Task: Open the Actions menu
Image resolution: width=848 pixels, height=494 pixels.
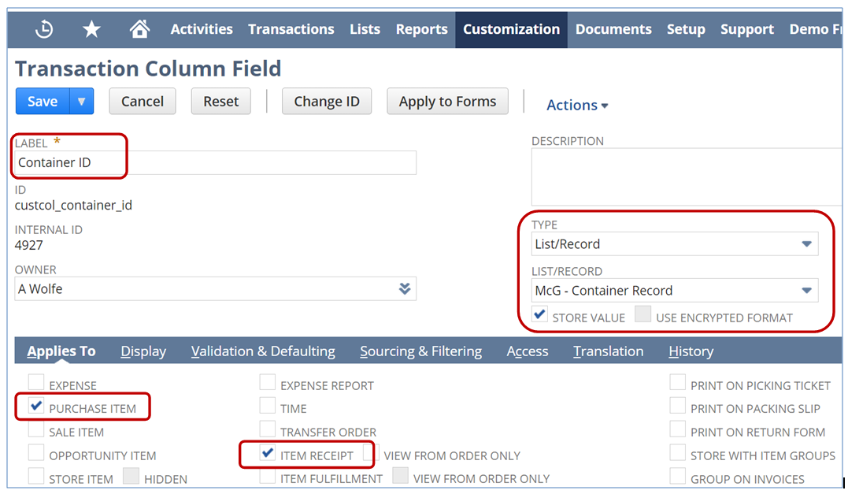Action: [577, 105]
